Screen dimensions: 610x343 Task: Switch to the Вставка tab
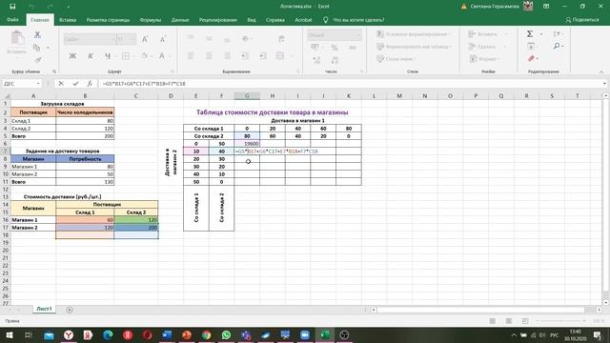pos(68,20)
